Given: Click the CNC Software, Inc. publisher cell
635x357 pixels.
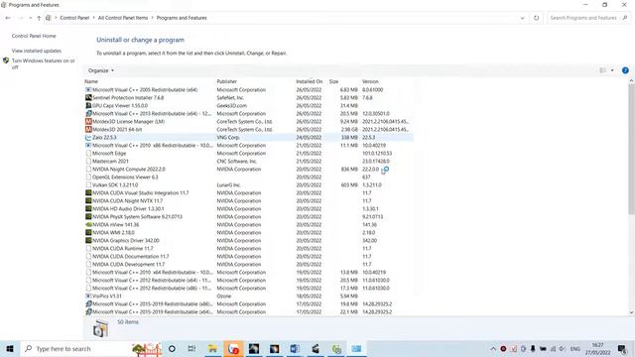Looking at the screenshot, I should pyautogui.click(x=237, y=161).
